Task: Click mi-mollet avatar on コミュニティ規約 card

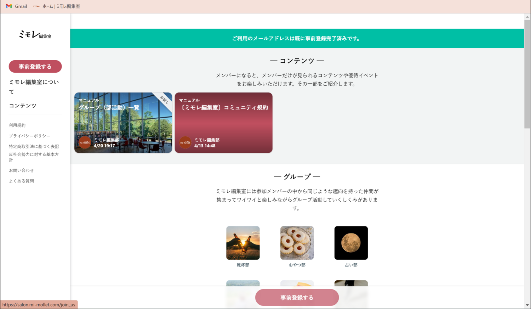Action: (185, 142)
